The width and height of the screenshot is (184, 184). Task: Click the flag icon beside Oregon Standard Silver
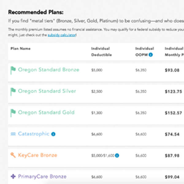pos(13,92)
